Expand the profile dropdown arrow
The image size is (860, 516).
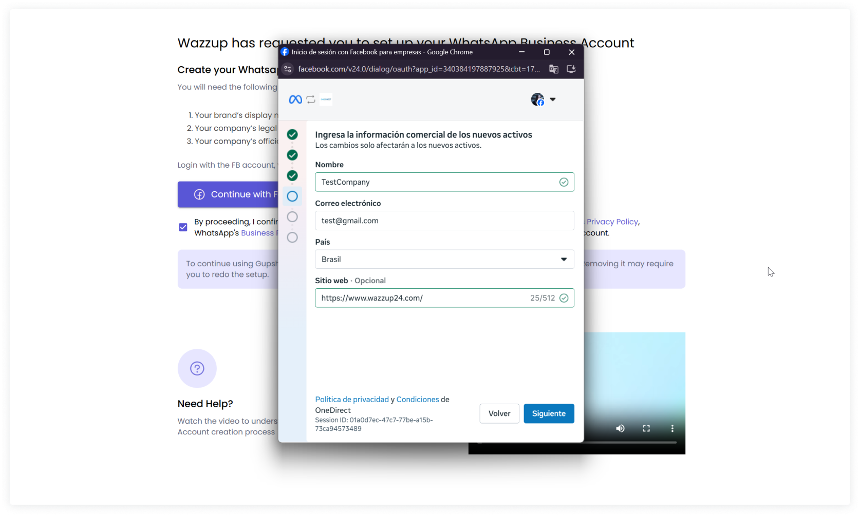(553, 100)
